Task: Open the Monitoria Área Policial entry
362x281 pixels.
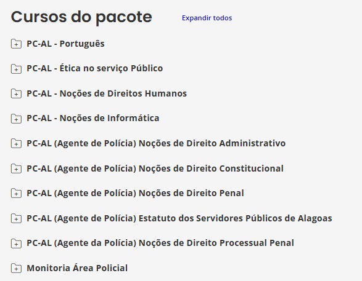Action: [77, 268]
